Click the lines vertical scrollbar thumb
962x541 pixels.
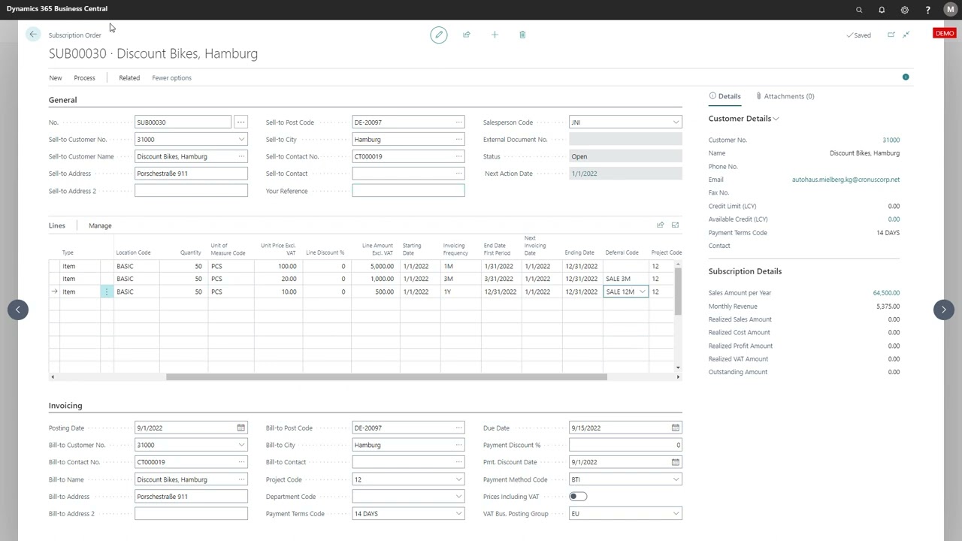[678, 291]
